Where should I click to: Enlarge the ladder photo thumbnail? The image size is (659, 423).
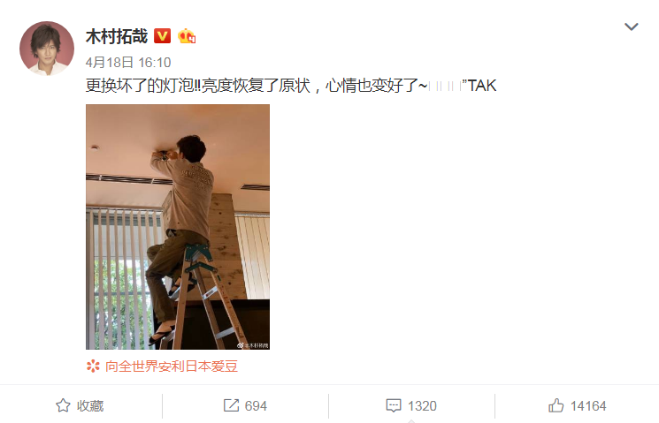(178, 227)
